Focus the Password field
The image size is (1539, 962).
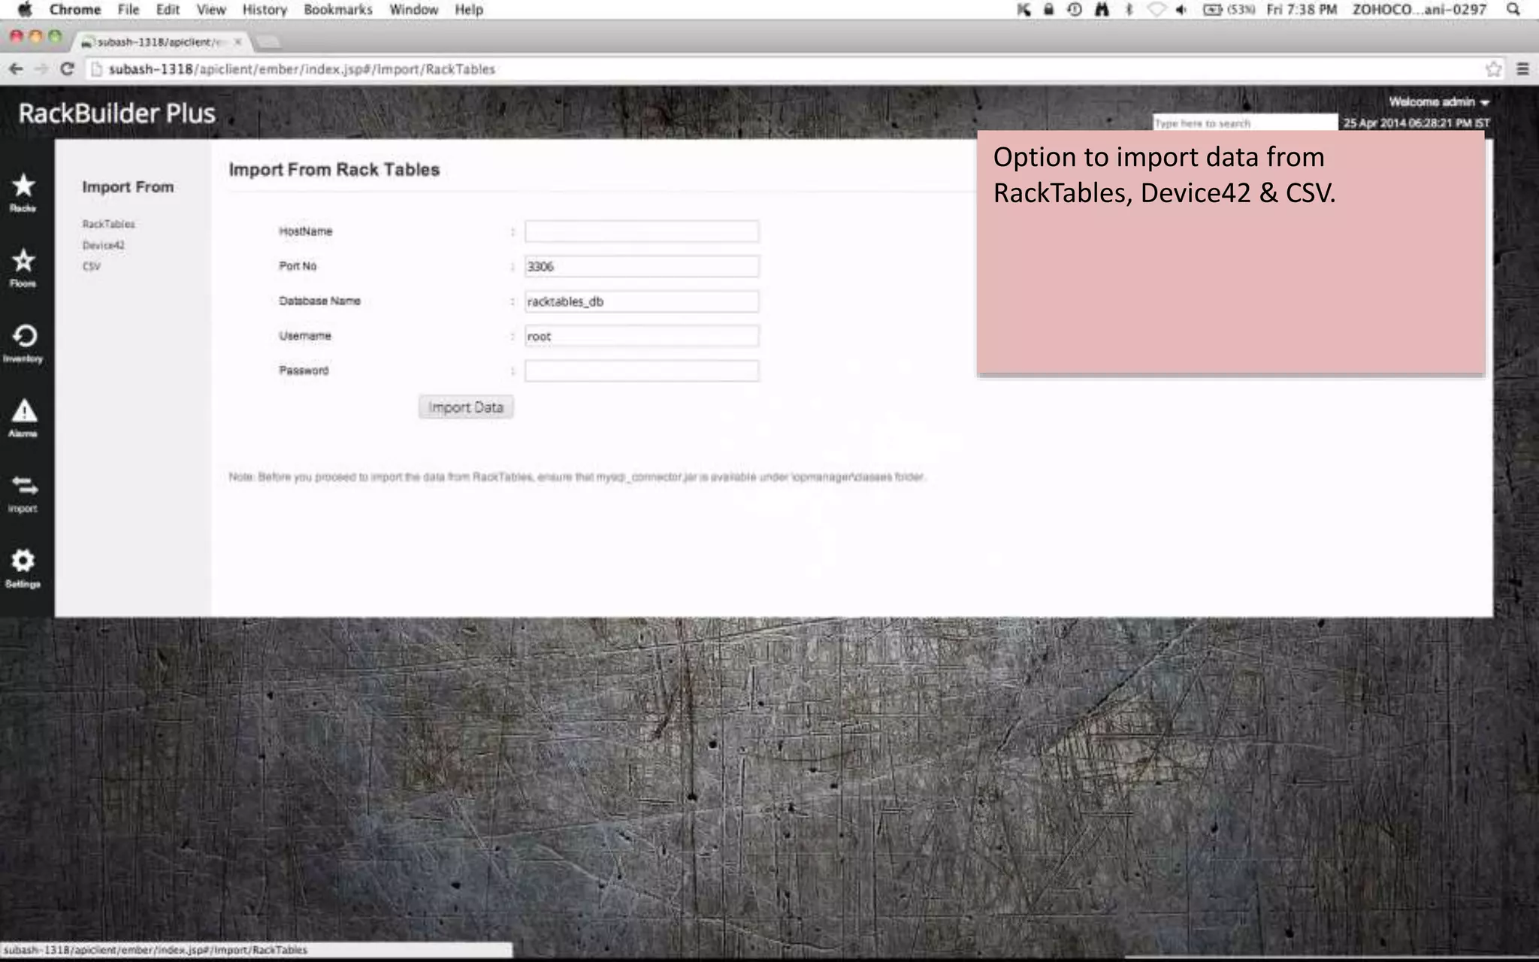[x=642, y=371]
